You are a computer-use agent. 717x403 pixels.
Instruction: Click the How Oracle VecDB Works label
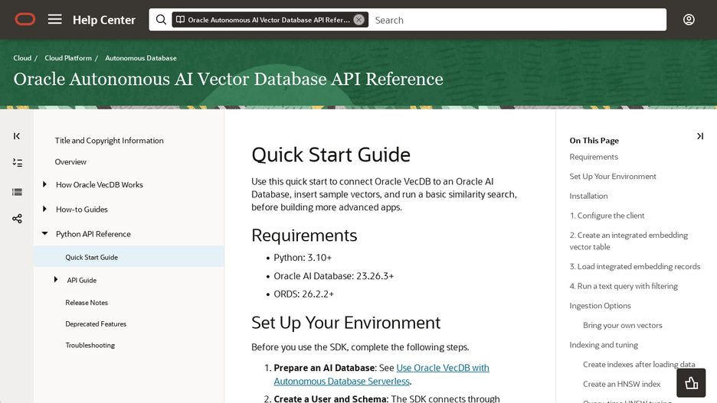100,185
